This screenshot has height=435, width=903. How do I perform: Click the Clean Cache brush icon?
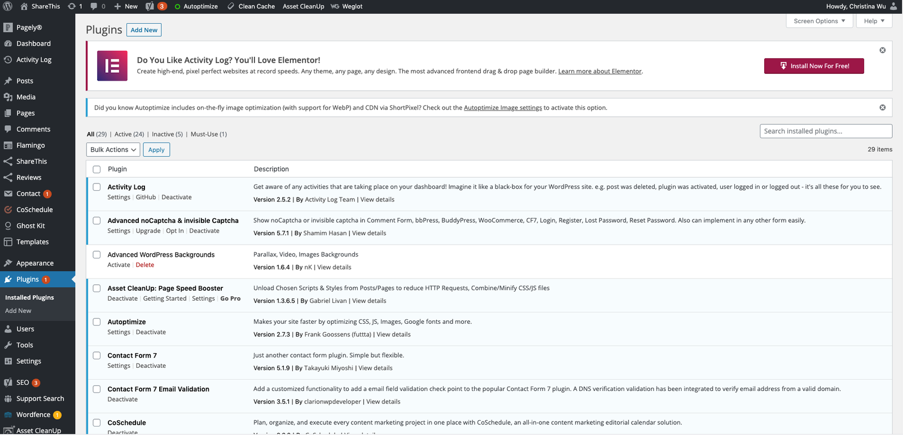[x=231, y=6]
